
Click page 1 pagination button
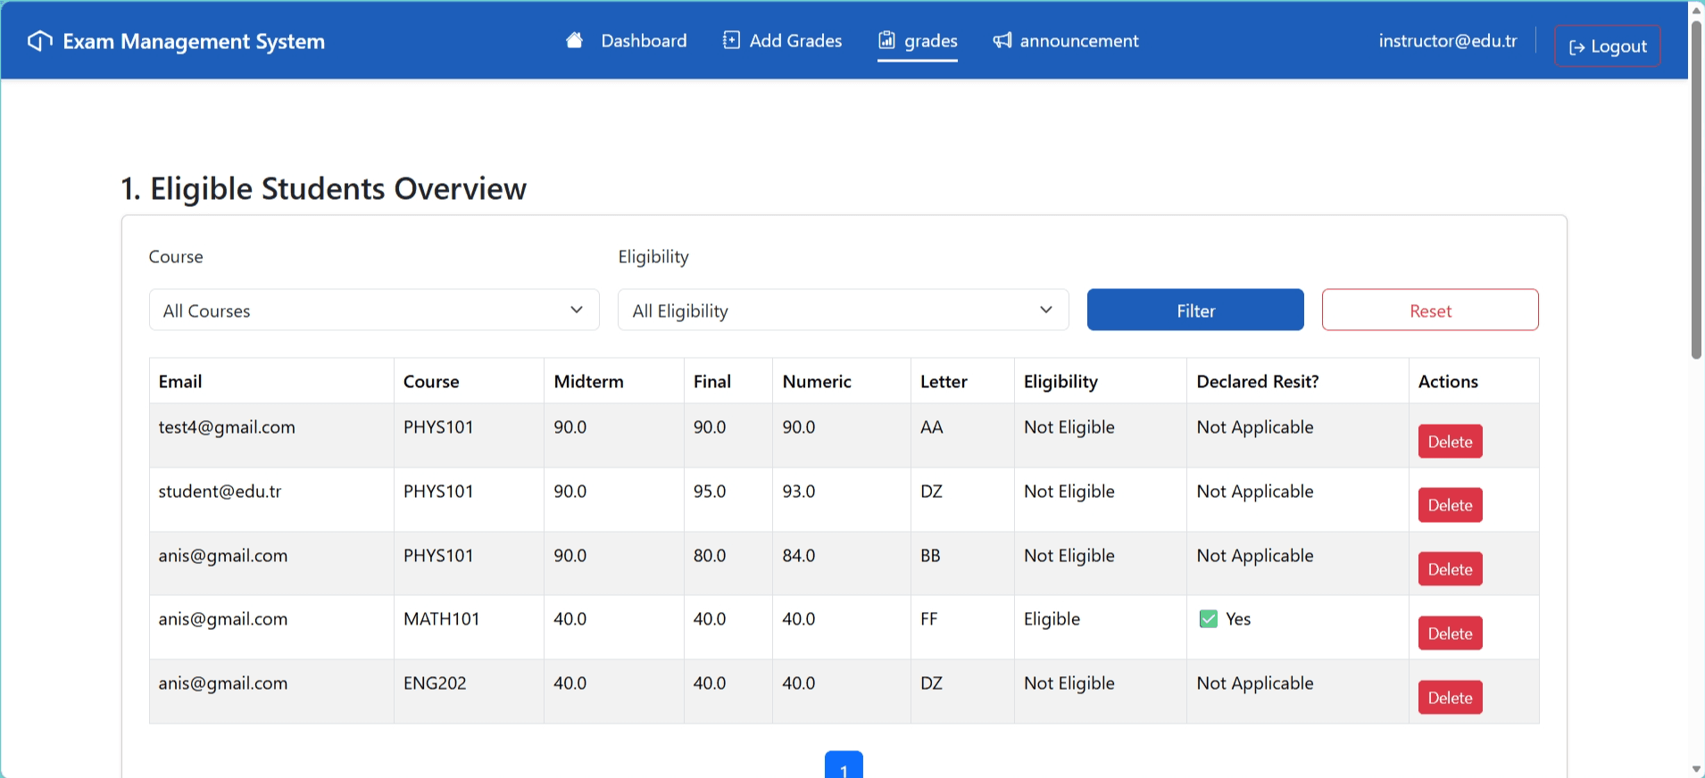point(844,766)
